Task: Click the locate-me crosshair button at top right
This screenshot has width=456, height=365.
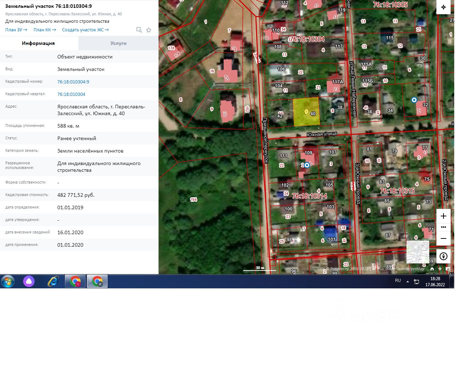Action: [444, 7]
